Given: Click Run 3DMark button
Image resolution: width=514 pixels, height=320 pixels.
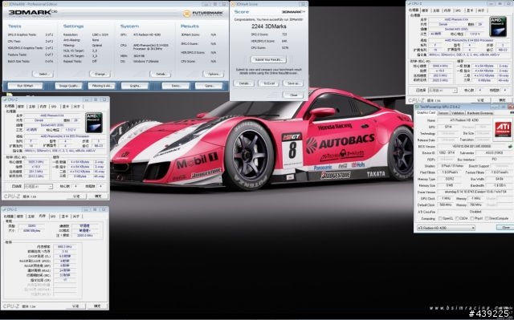Looking at the screenshot, I should click(x=25, y=86).
